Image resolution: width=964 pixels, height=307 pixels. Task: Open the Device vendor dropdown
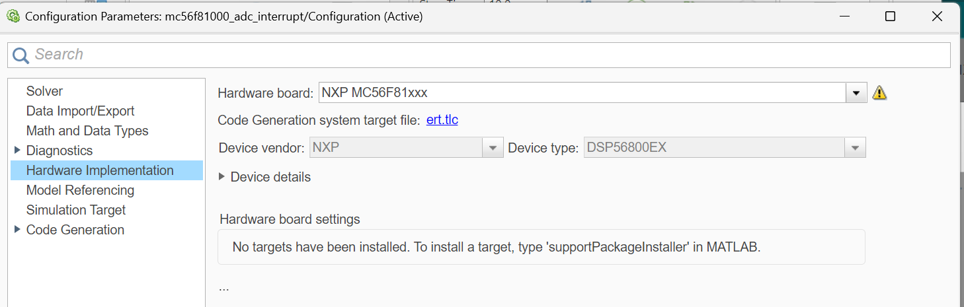(493, 148)
